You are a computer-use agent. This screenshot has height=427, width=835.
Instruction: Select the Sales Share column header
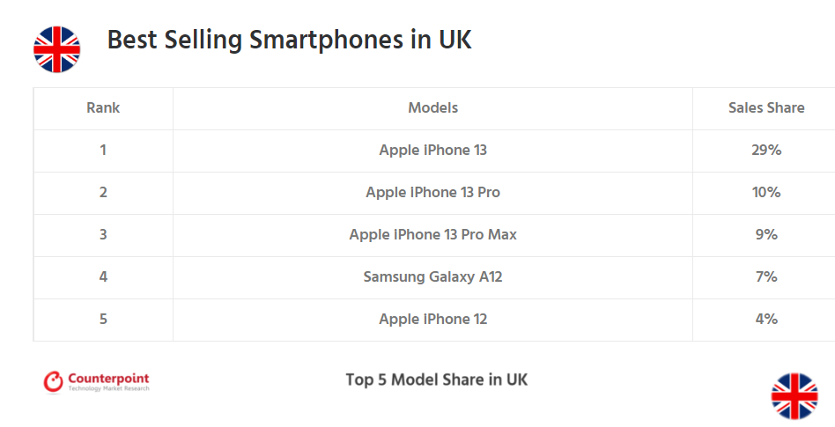[765, 108]
